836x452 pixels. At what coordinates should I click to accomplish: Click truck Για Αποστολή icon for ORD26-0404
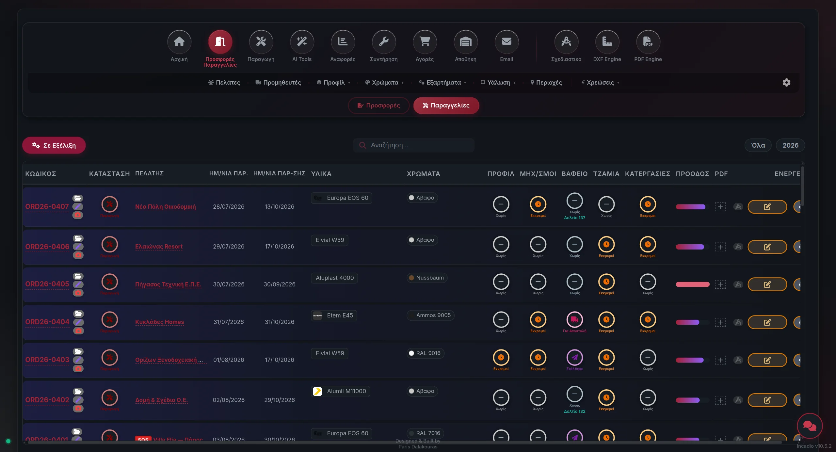pyautogui.click(x=574, y=320)
